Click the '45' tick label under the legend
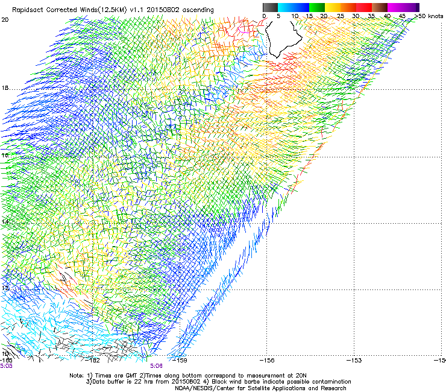Viewport: 446px width, 392px height. pos(402,16)
